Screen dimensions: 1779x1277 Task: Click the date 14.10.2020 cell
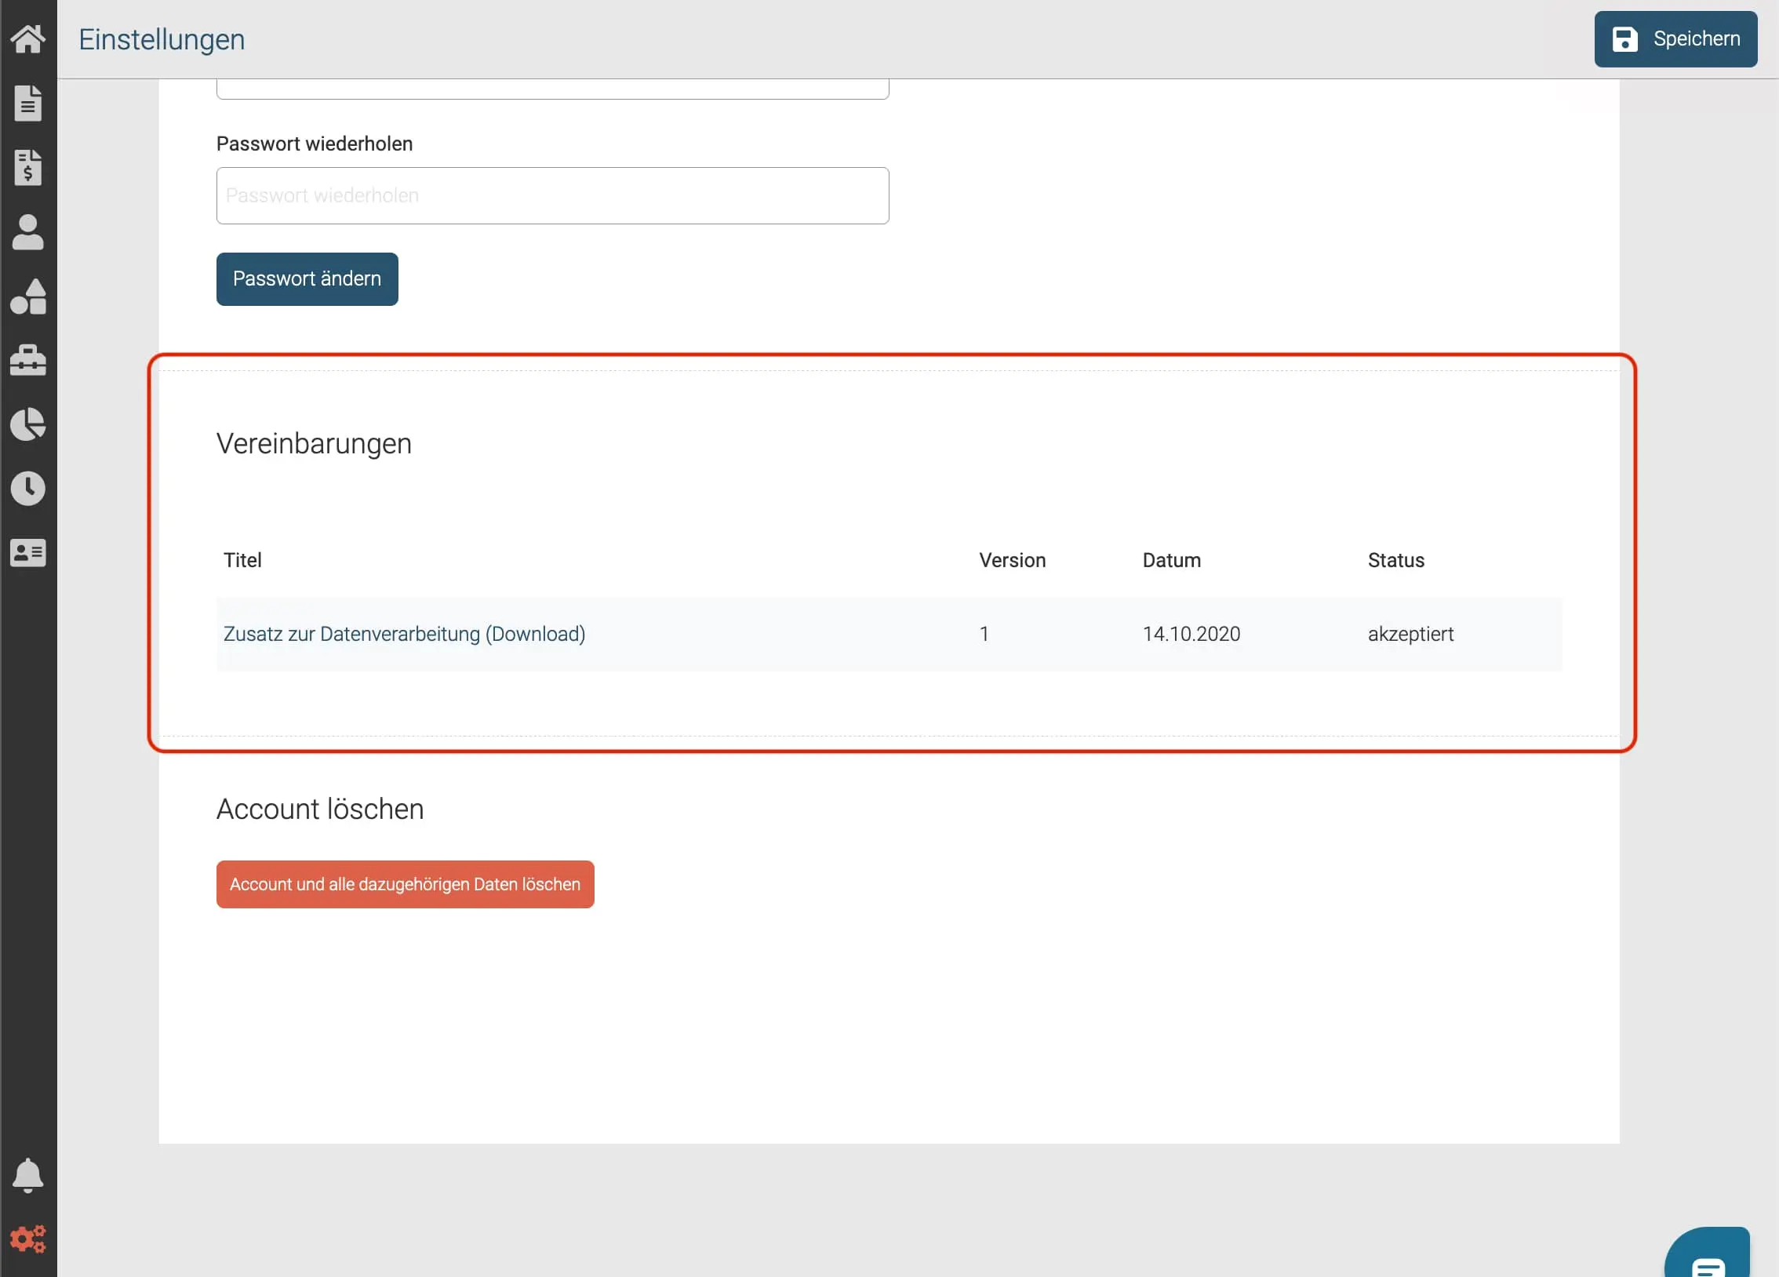point(1191,634)
